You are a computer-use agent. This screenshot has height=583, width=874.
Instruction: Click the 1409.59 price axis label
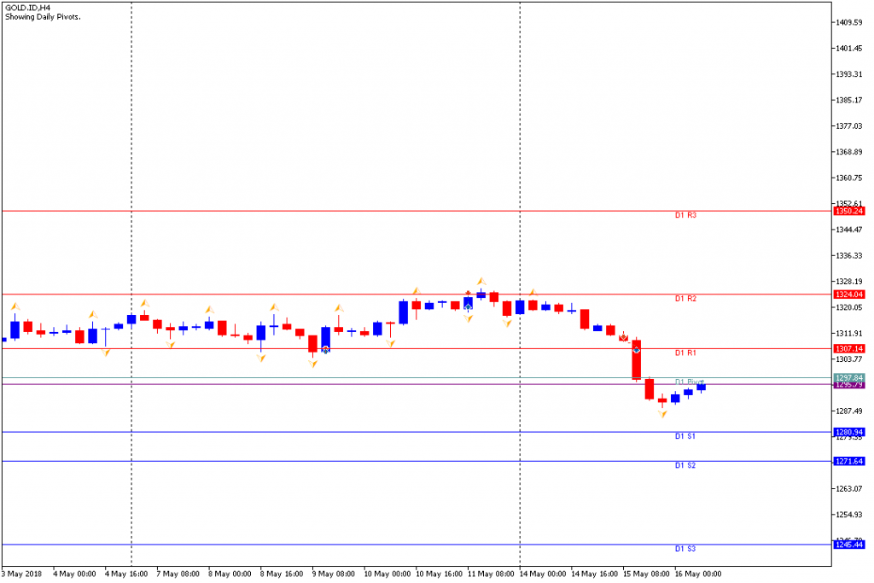(x=852, y=22)
